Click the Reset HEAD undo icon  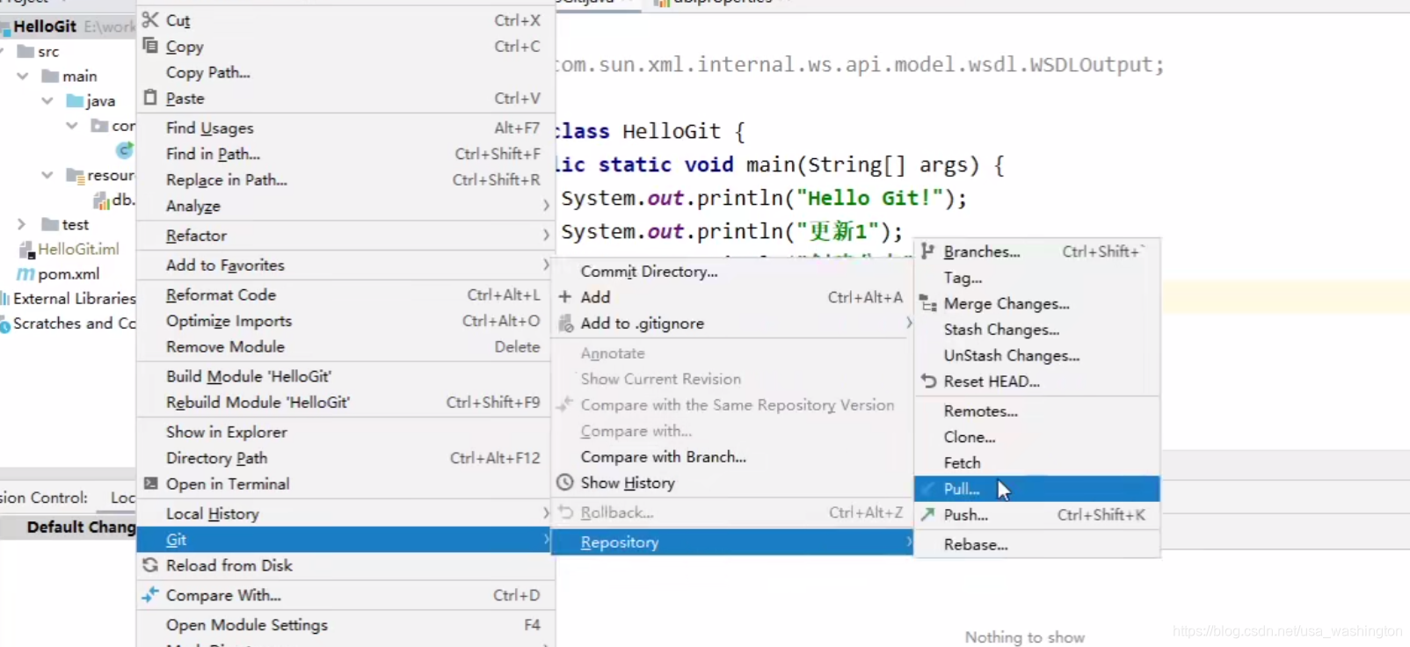click(928, 382)
